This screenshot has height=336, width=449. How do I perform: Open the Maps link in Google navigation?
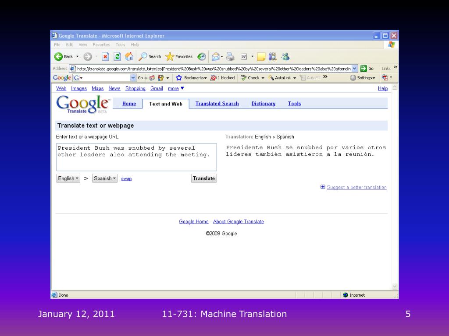point(98,88)
